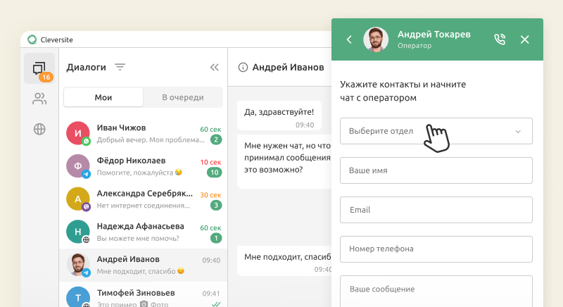Click the Ваше имя input field
Viewport: 563px width, 307px height.
click(436, 170)
